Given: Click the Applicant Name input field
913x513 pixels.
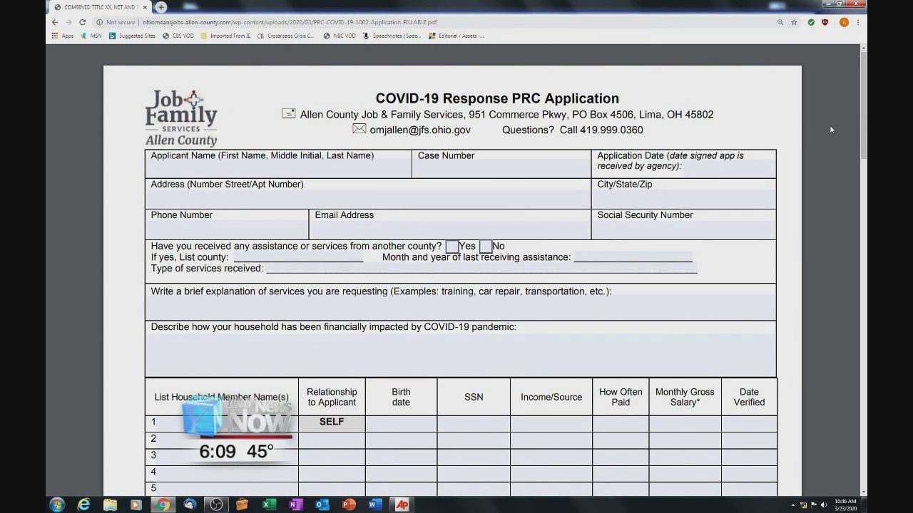Looking at the screenshot, I should coord(278,169).
